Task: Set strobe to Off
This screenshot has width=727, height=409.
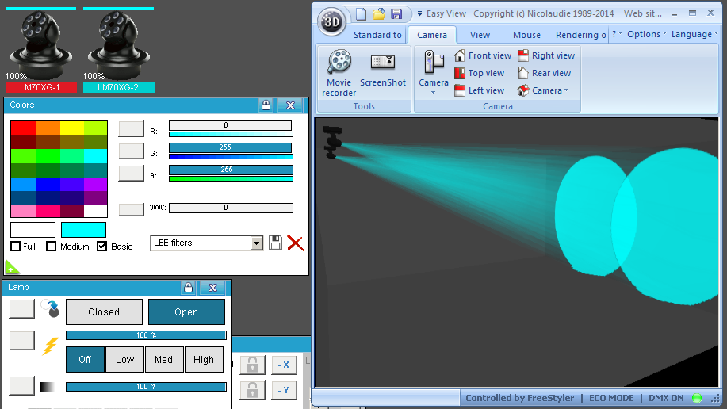Action: (x=85, y=359)
